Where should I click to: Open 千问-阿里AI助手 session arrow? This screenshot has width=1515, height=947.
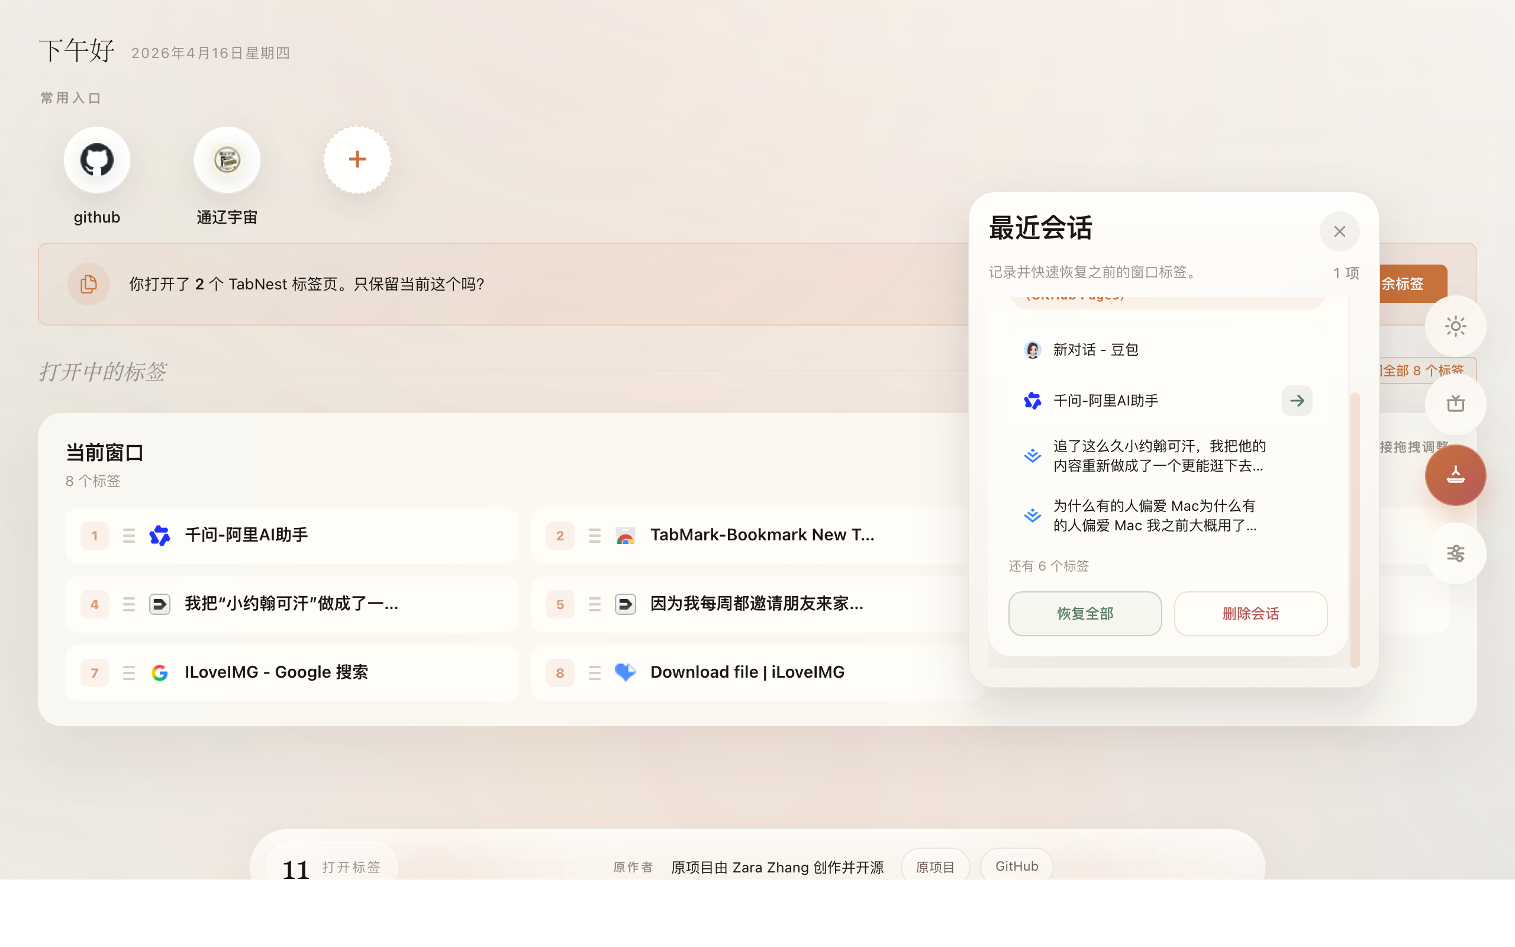pyautogui.click(x=1297, y=401)
